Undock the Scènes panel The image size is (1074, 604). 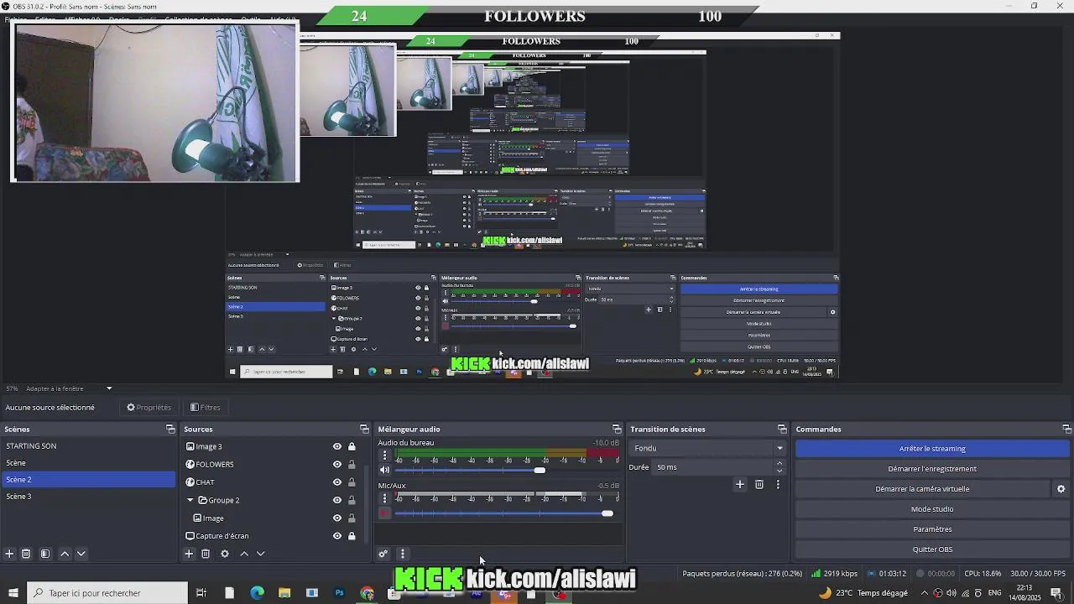170,430
